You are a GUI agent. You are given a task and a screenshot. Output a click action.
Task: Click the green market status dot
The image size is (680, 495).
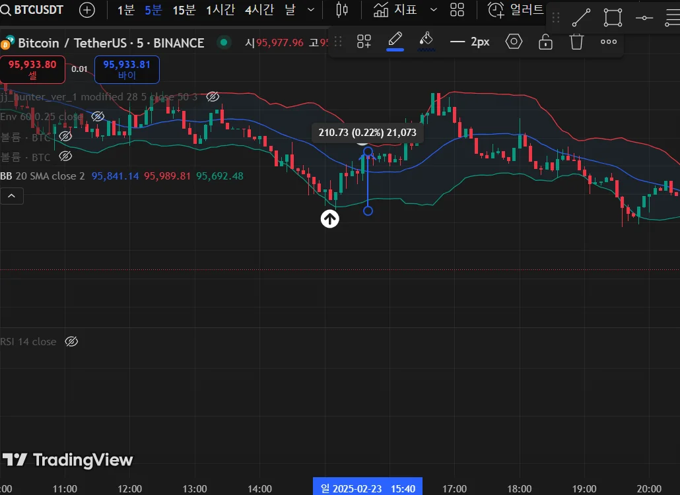pos(224,42)
